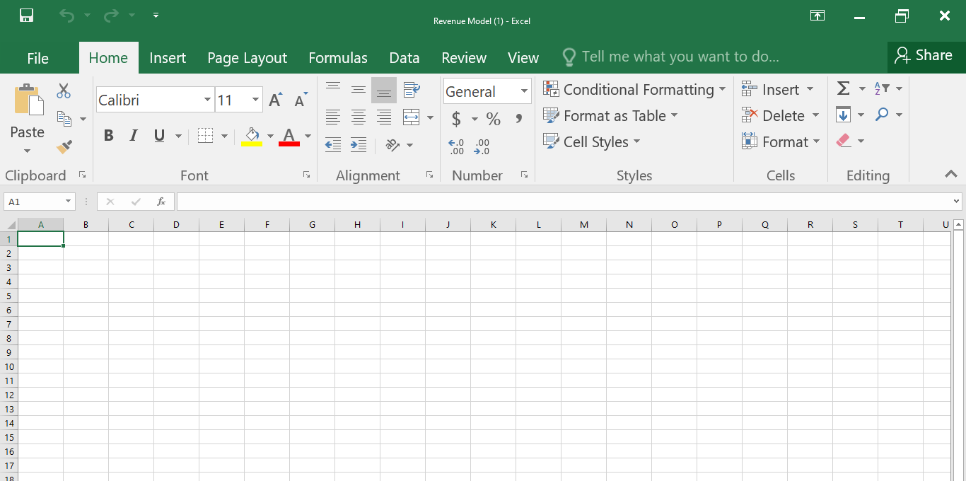
Task: Switch to the Review tab
Action: pos(464,58)
